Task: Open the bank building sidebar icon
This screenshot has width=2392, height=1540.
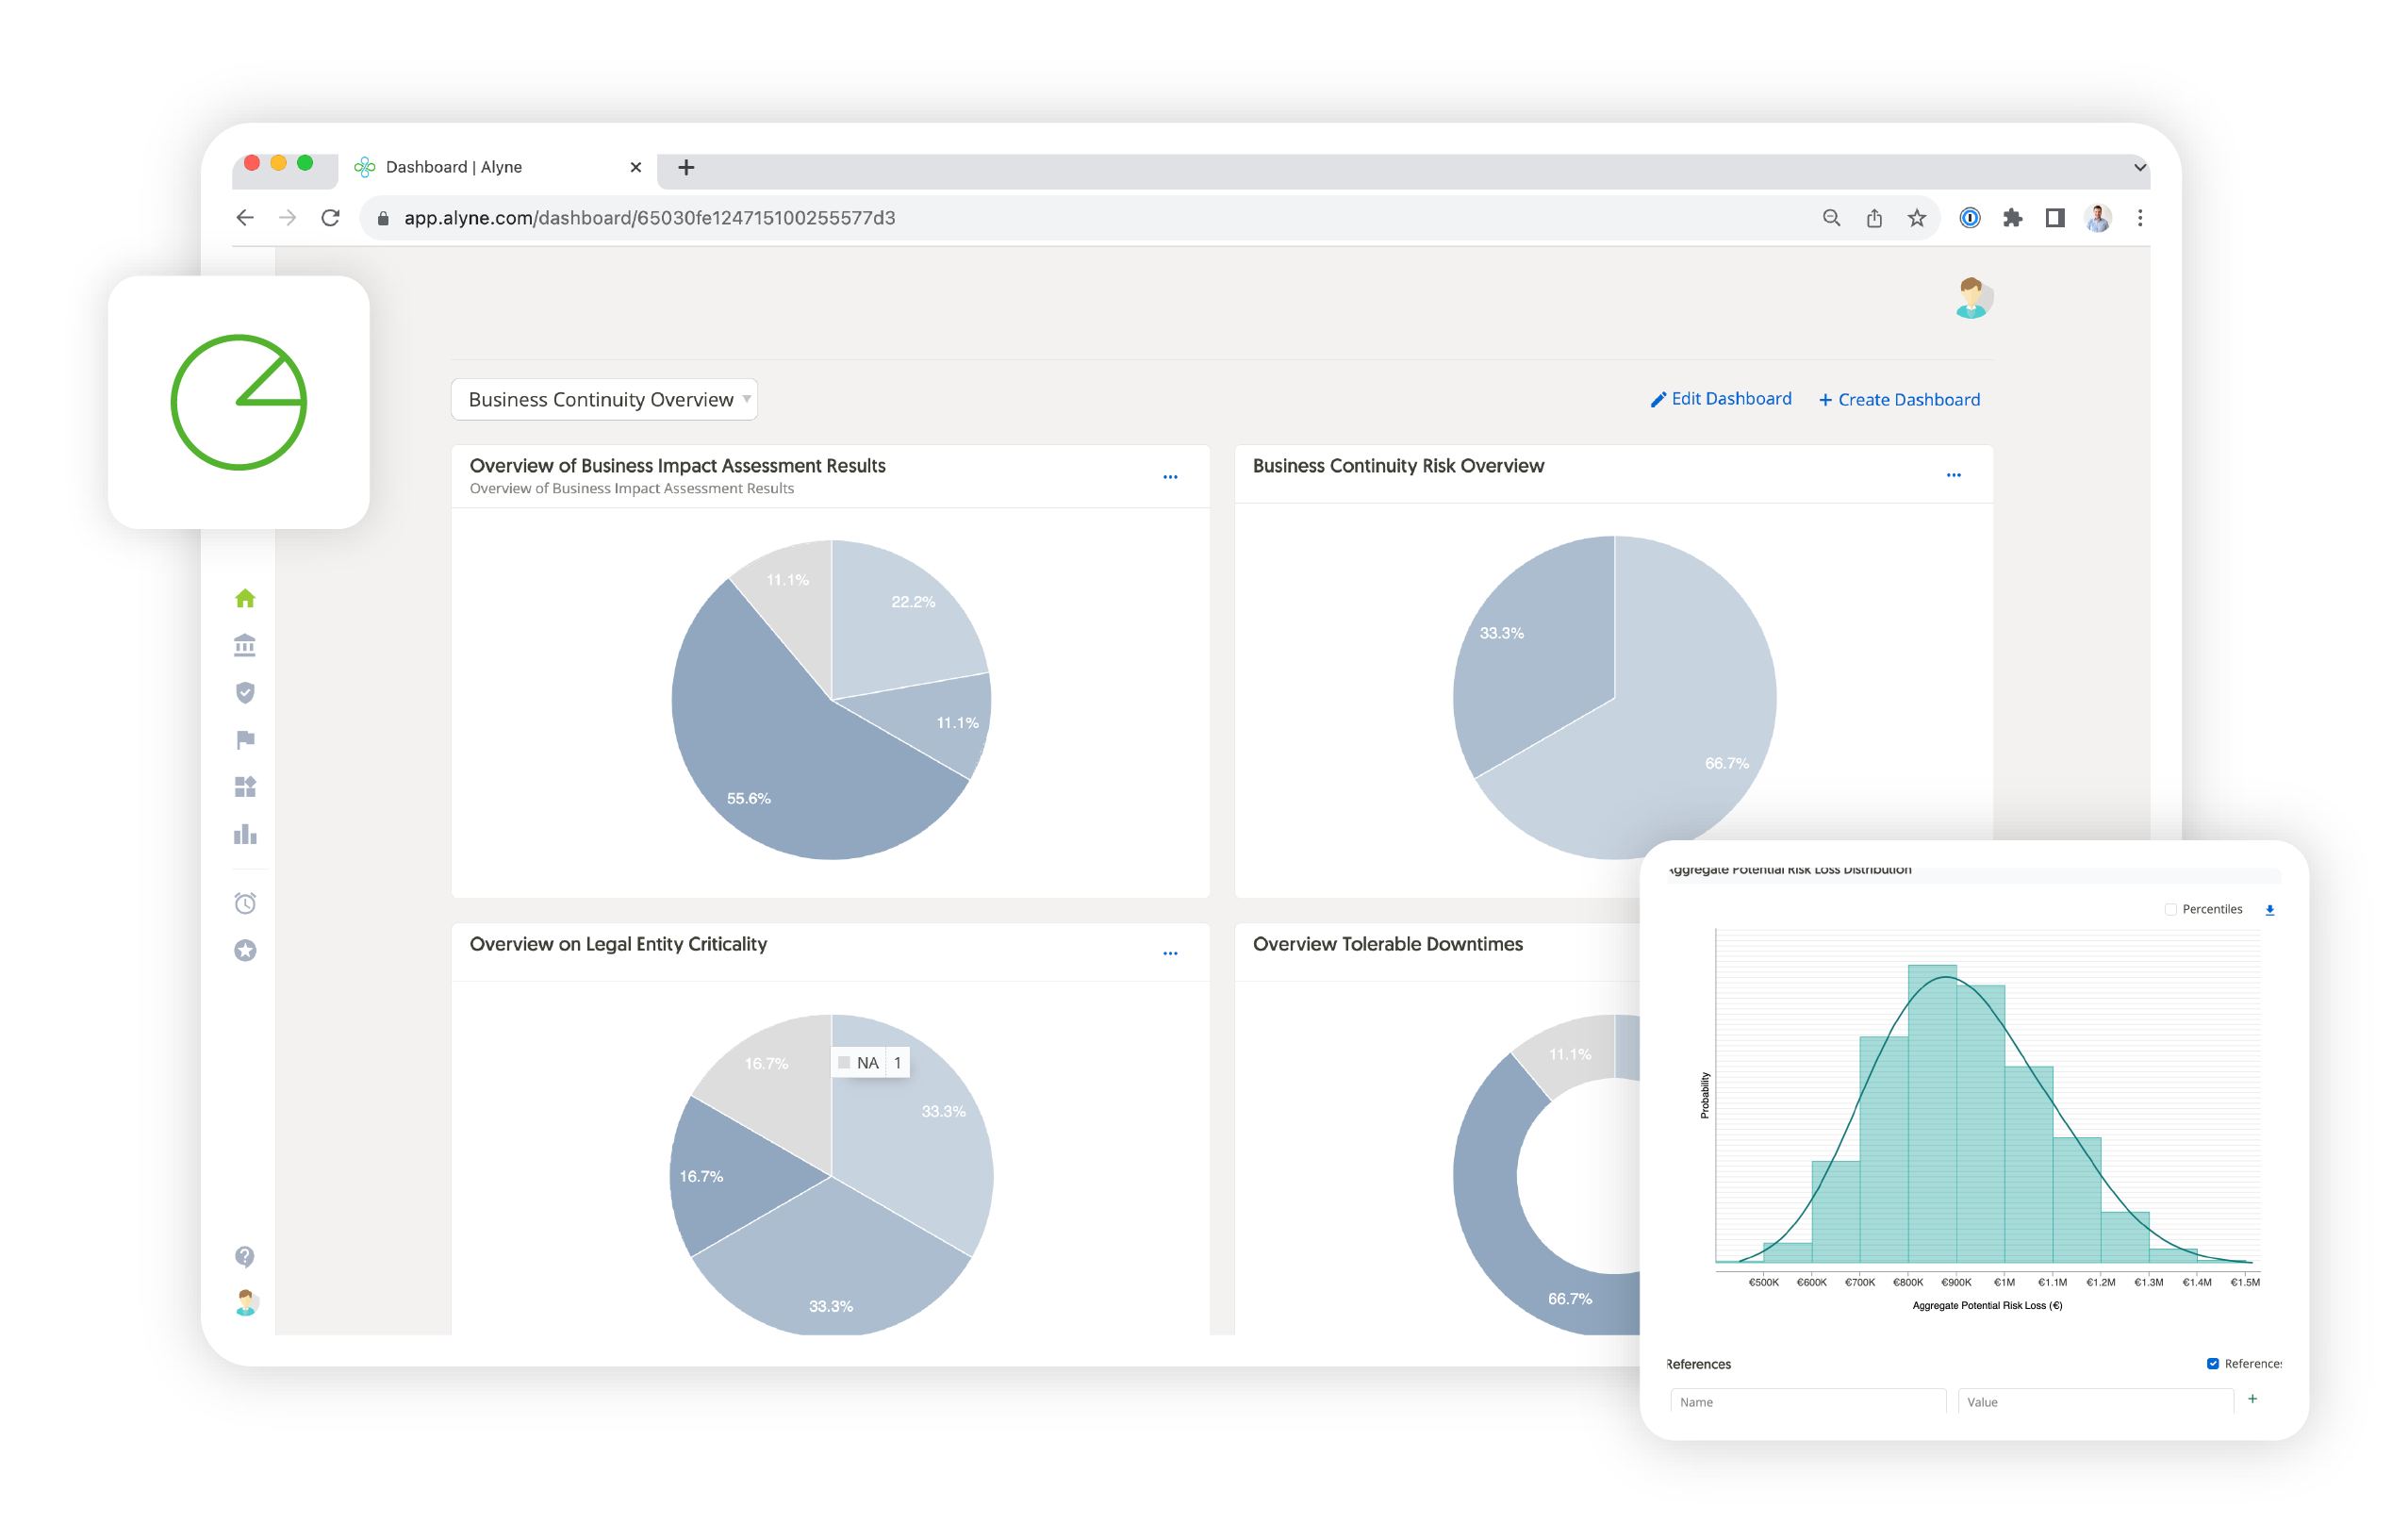Action: 245,645
